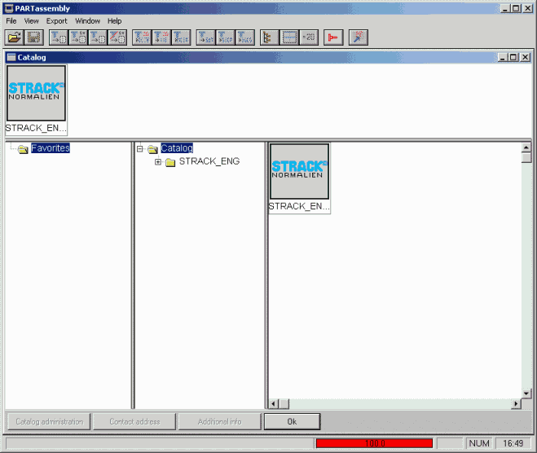Collapse the Catalog tree node
537x453 pixels.
pos(139,149)
